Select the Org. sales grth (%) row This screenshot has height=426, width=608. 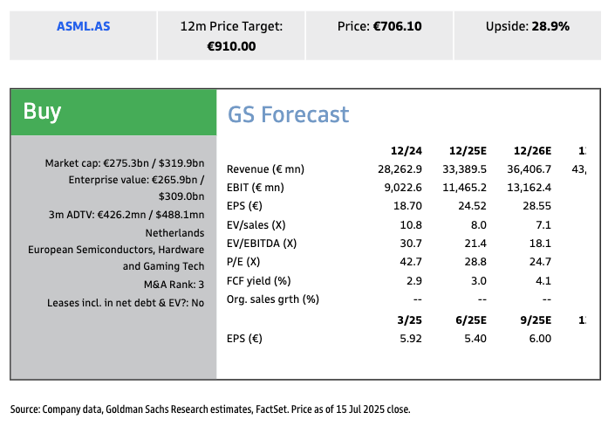click(272, 299)
